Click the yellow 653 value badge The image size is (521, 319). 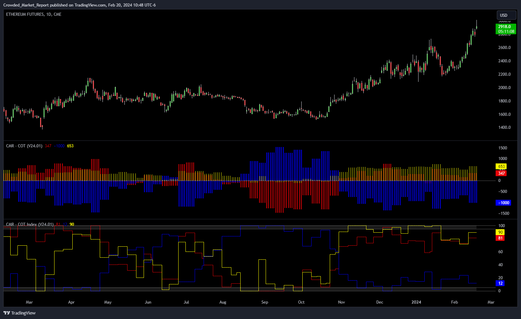[501, 167]
